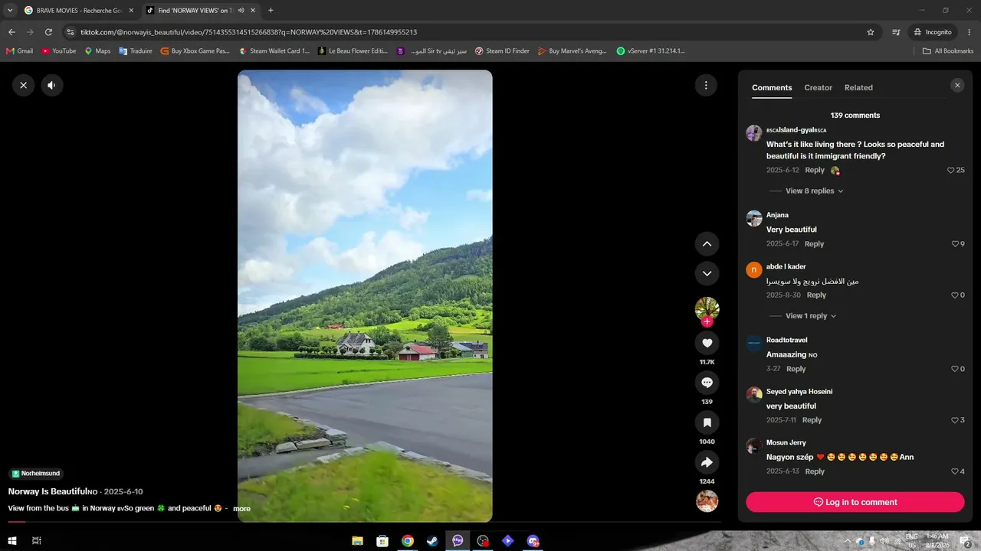Viewport: 981px width, 551px height.
Task: Open the media controls icon
Action: point(896,32)
